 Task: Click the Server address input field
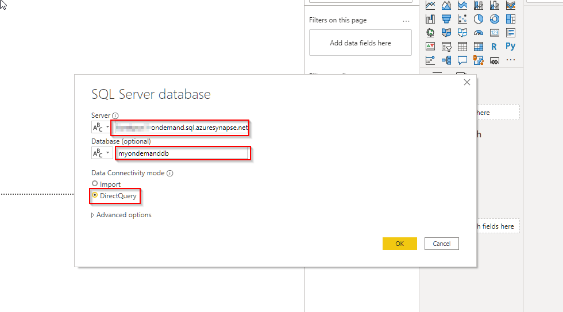click(182, 128)
